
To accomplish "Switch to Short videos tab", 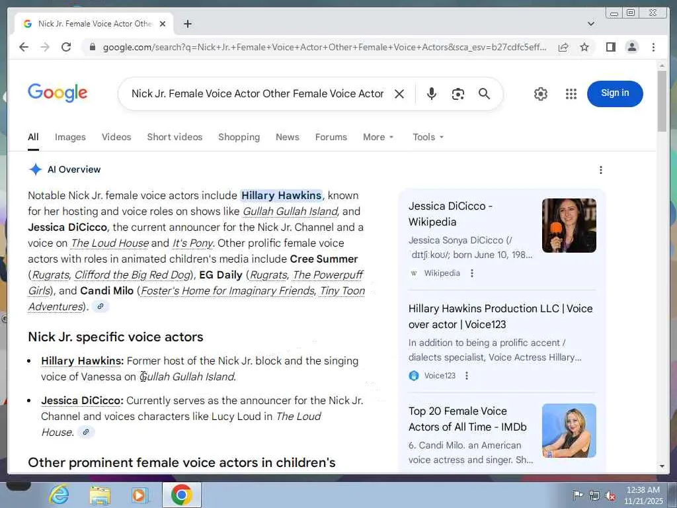I will pyautogui.click(x=175, y=137).
